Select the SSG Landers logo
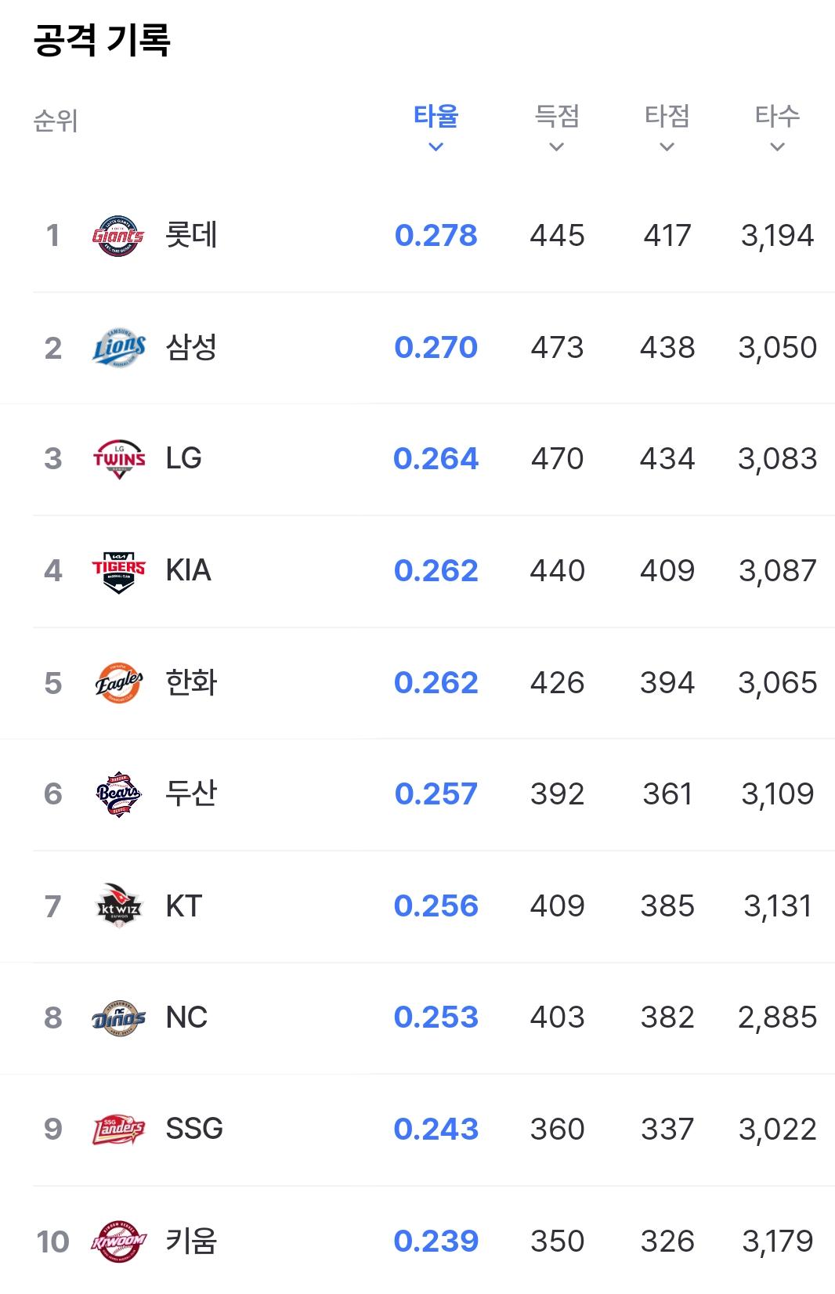835x1294 pixels. (119, 1130)
